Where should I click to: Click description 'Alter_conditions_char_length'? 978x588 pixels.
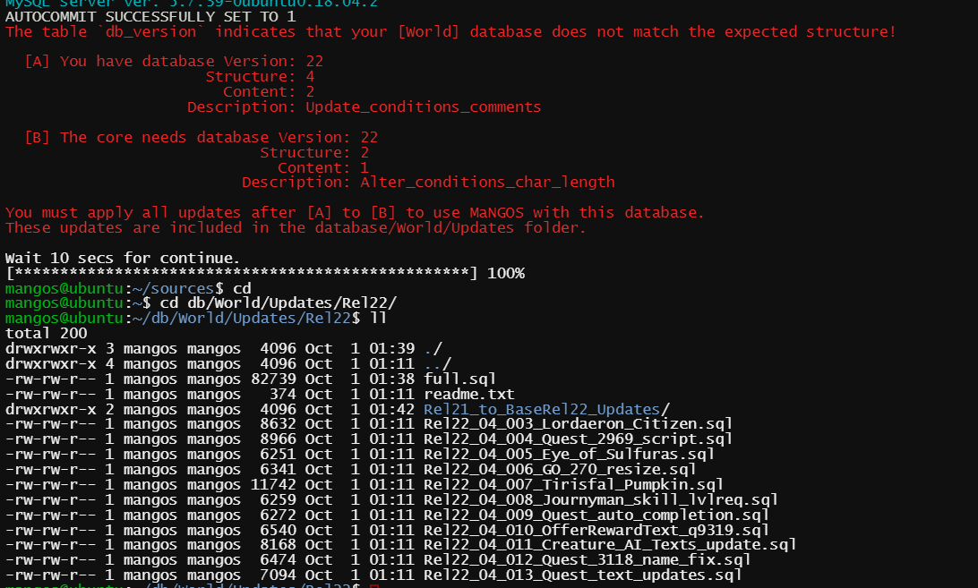487,182
